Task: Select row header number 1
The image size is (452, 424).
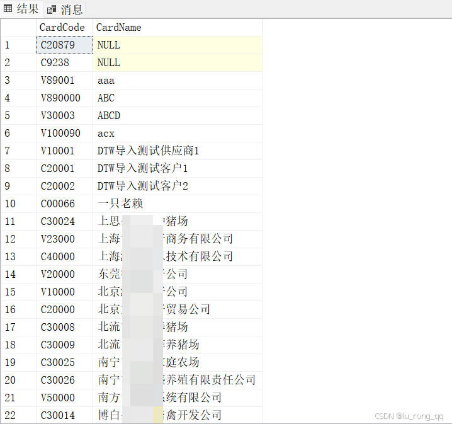Action: 18,45
